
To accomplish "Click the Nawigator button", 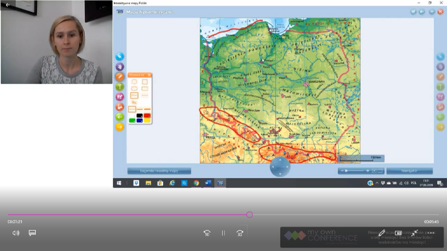I will pos(409,171).
